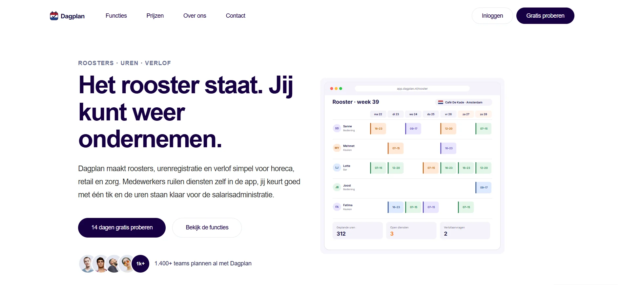
Task: Click the 1.400+ teams plannen text
Action: (203, 264)
